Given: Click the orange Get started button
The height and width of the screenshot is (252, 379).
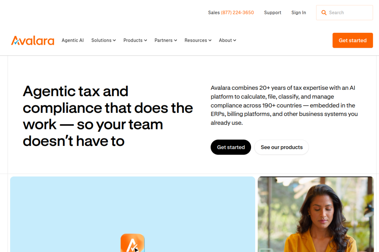Looking at the screenshot, I should (x=353, y=40).
